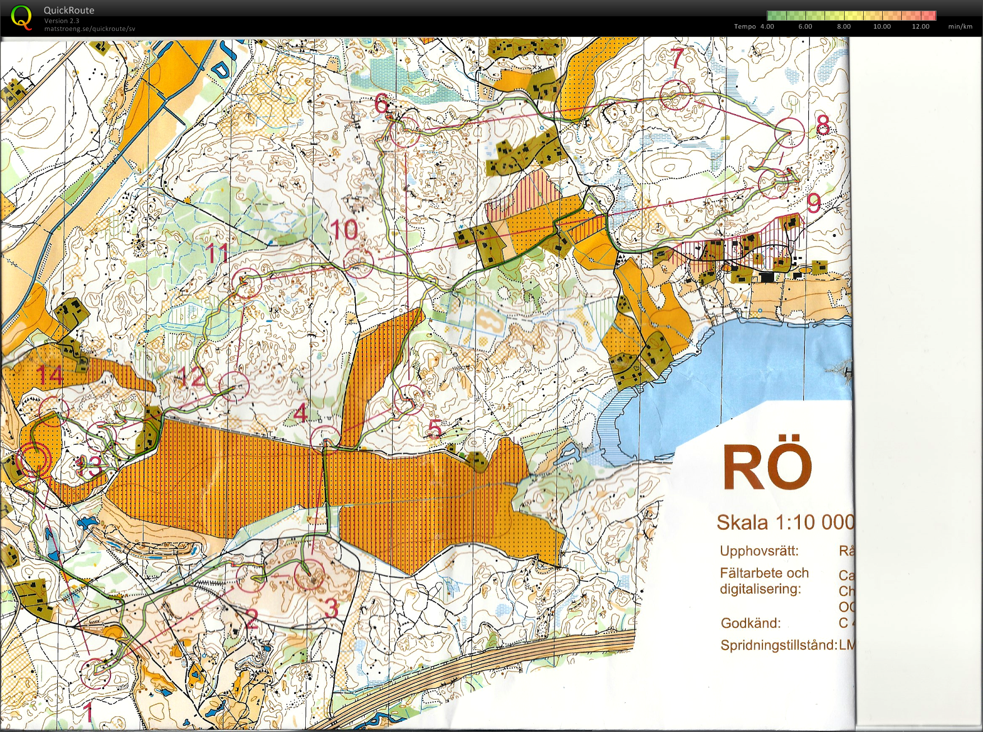This screenshot has width=983, height=732.
Task: Click the control circle for point 7
Action: coord(675,95)
